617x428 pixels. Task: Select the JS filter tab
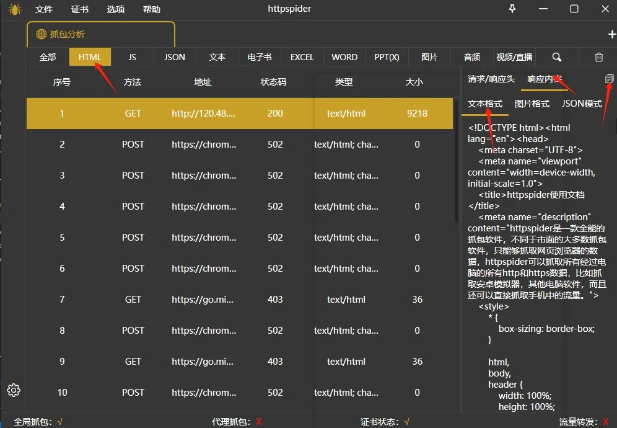pyautogui.click(x=132, y=57)
